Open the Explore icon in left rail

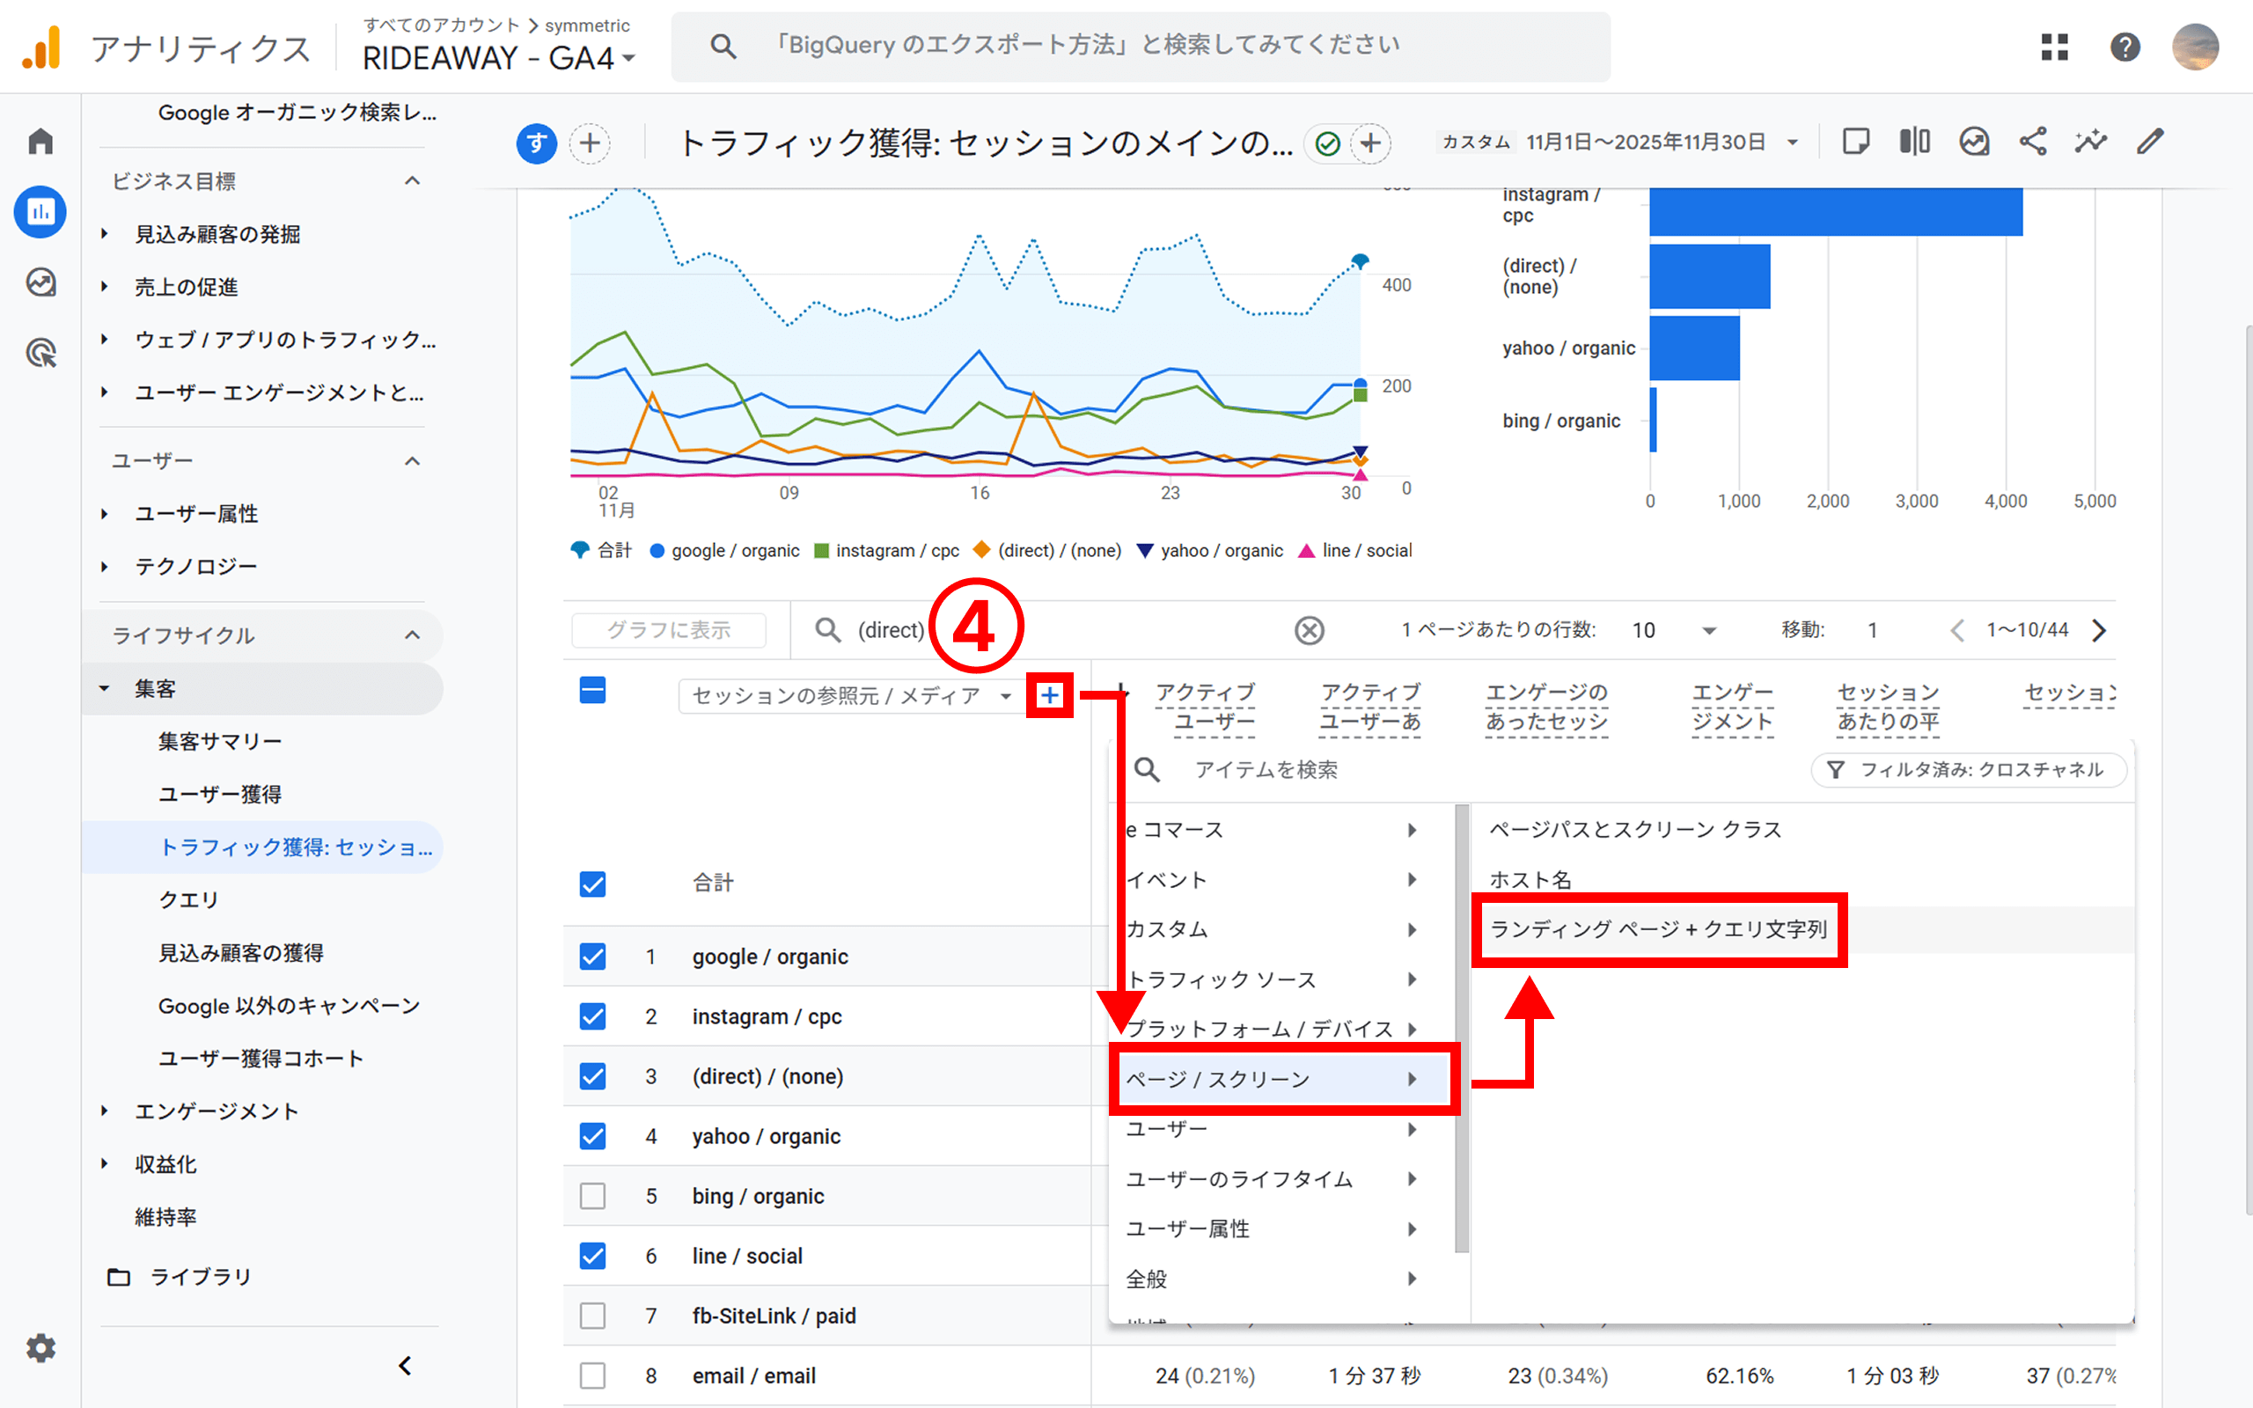(40, 282)
